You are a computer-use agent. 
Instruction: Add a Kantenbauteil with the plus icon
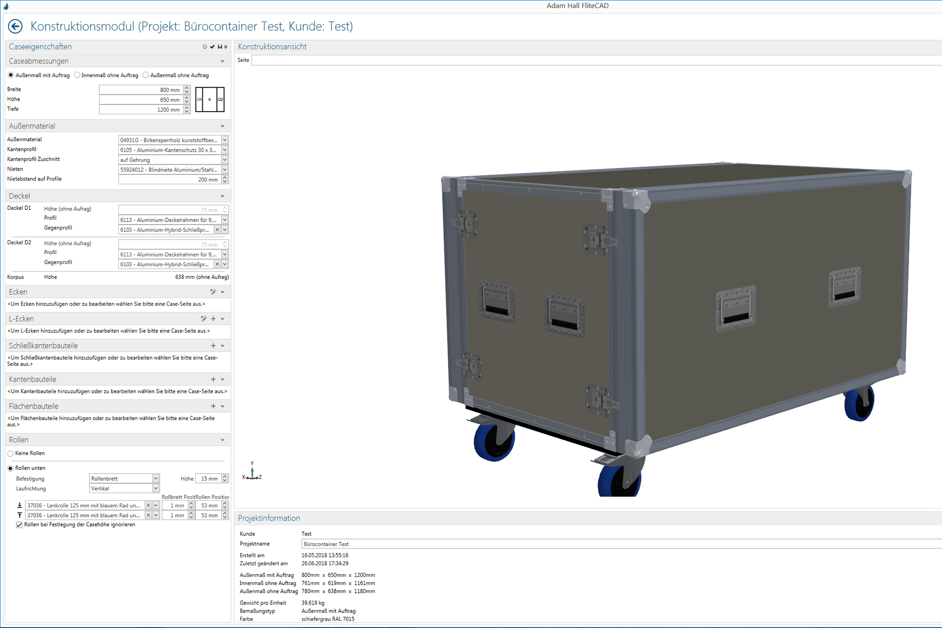(x=213, y=379)
